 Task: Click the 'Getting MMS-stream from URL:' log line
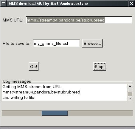(32, 87)
